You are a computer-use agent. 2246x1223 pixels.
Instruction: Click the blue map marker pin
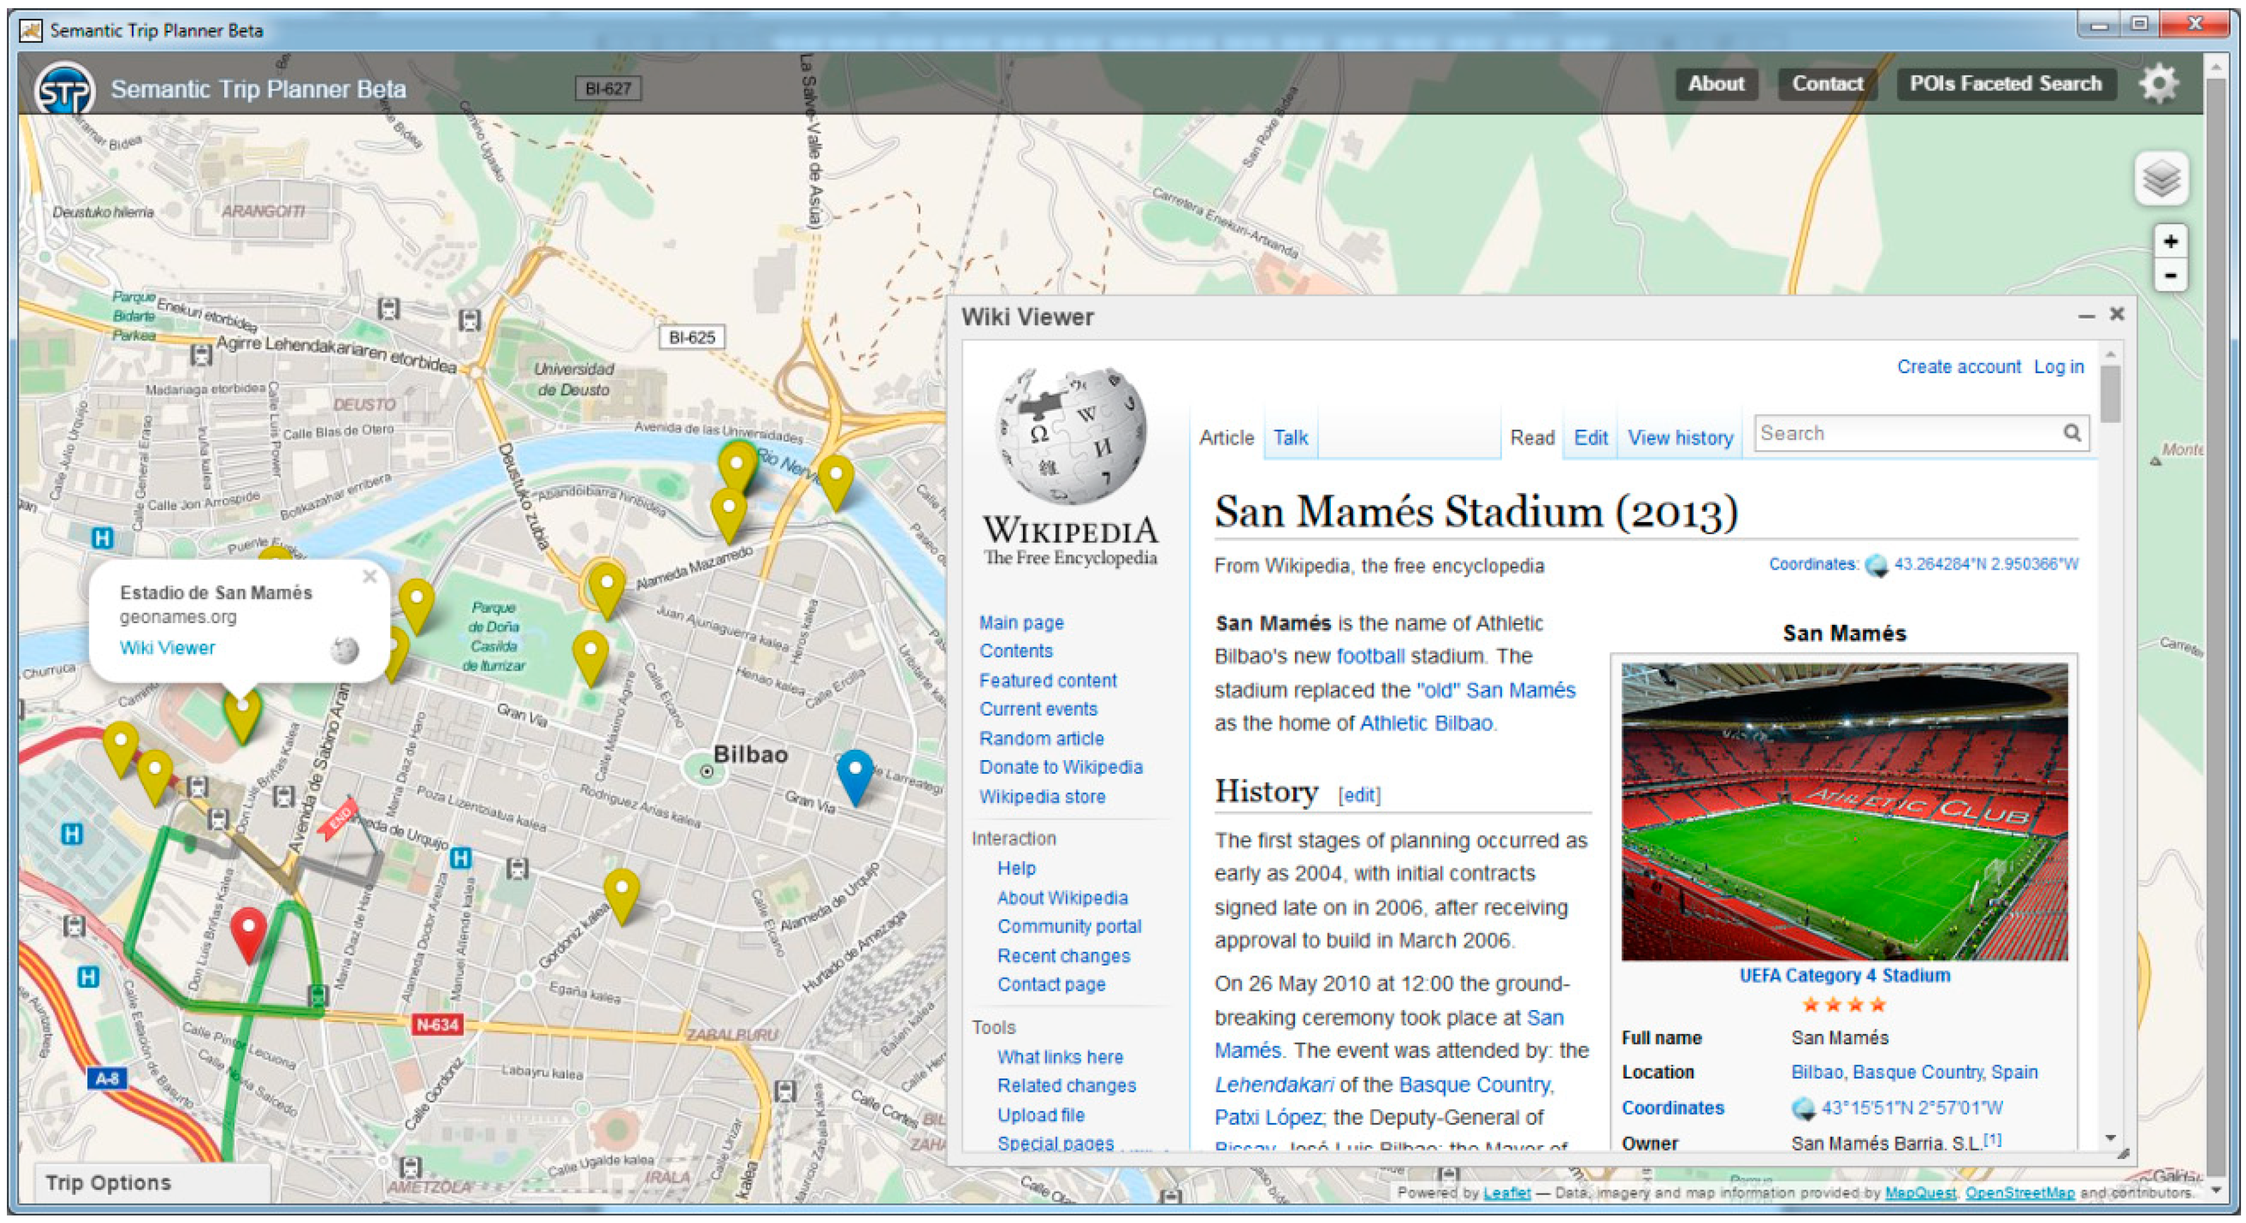coord(854,771)
